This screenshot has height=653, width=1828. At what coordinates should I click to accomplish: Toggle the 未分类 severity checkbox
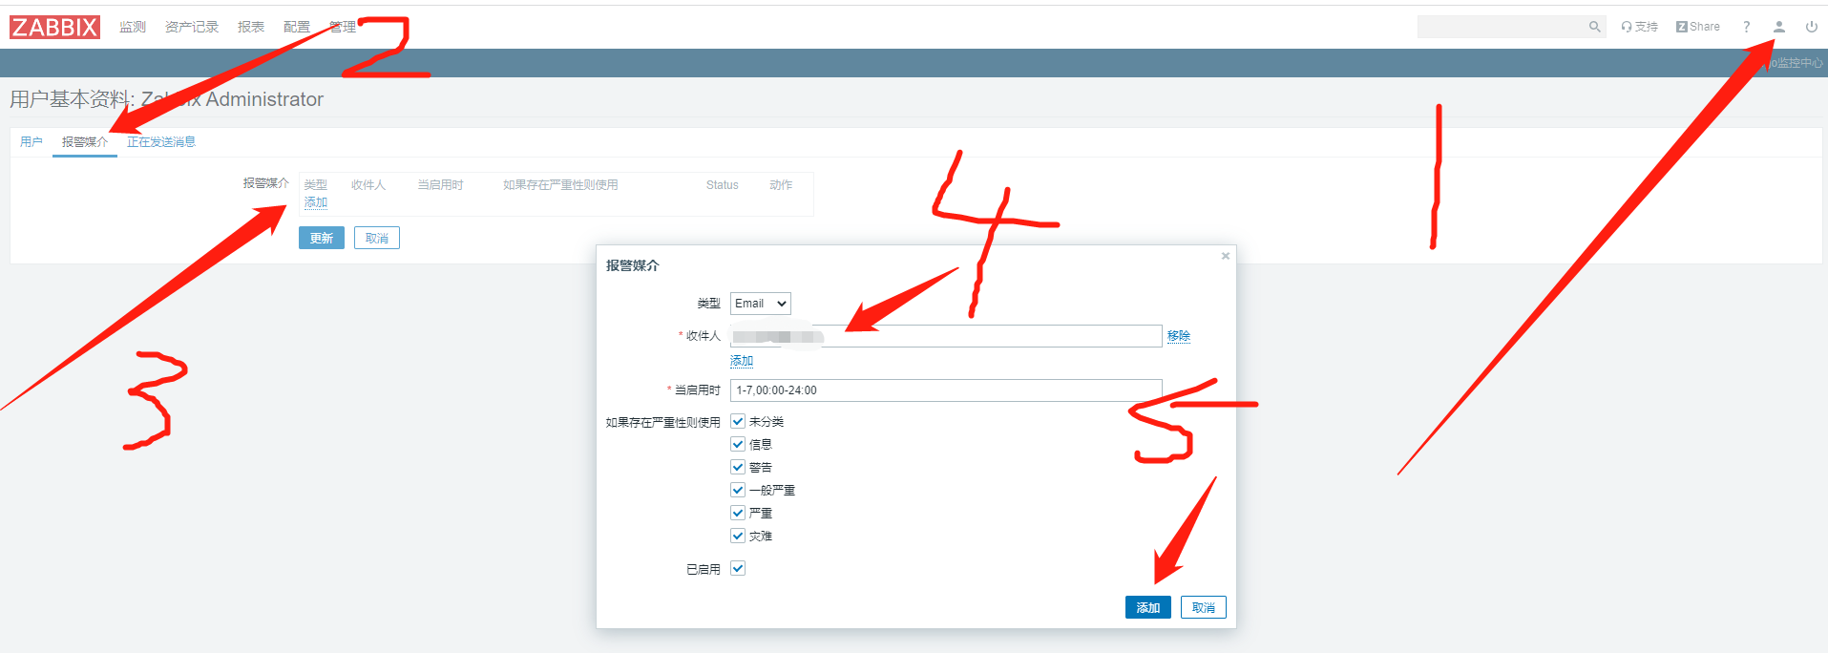pyautogui.click(x=738, y=421)
